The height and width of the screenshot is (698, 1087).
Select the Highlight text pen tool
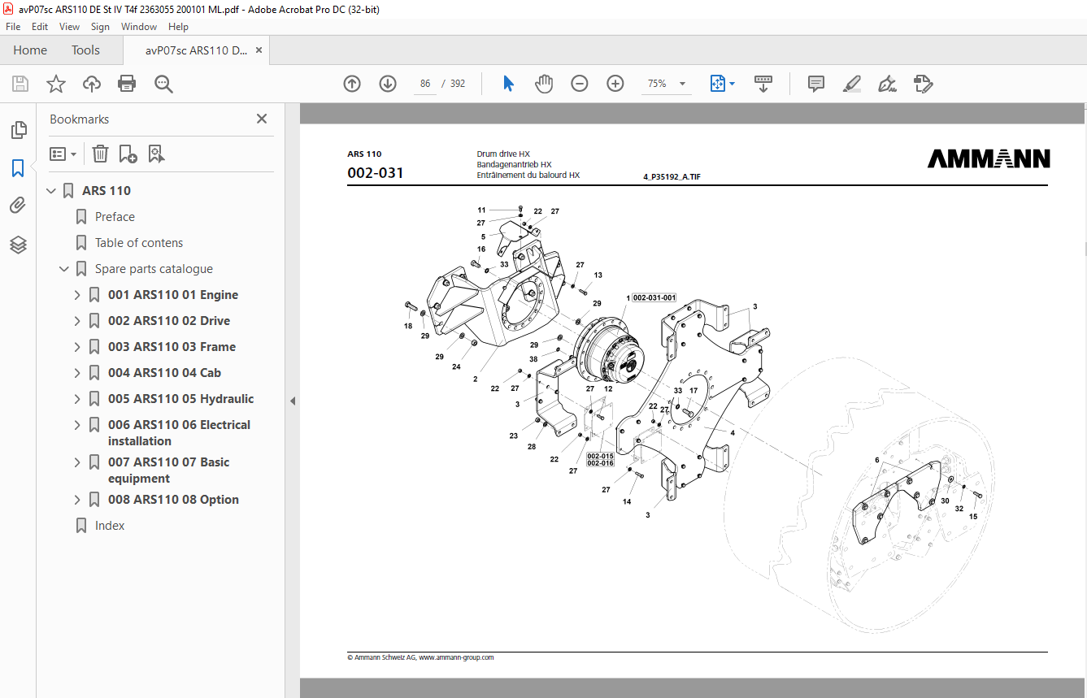(x=852, y=84)
